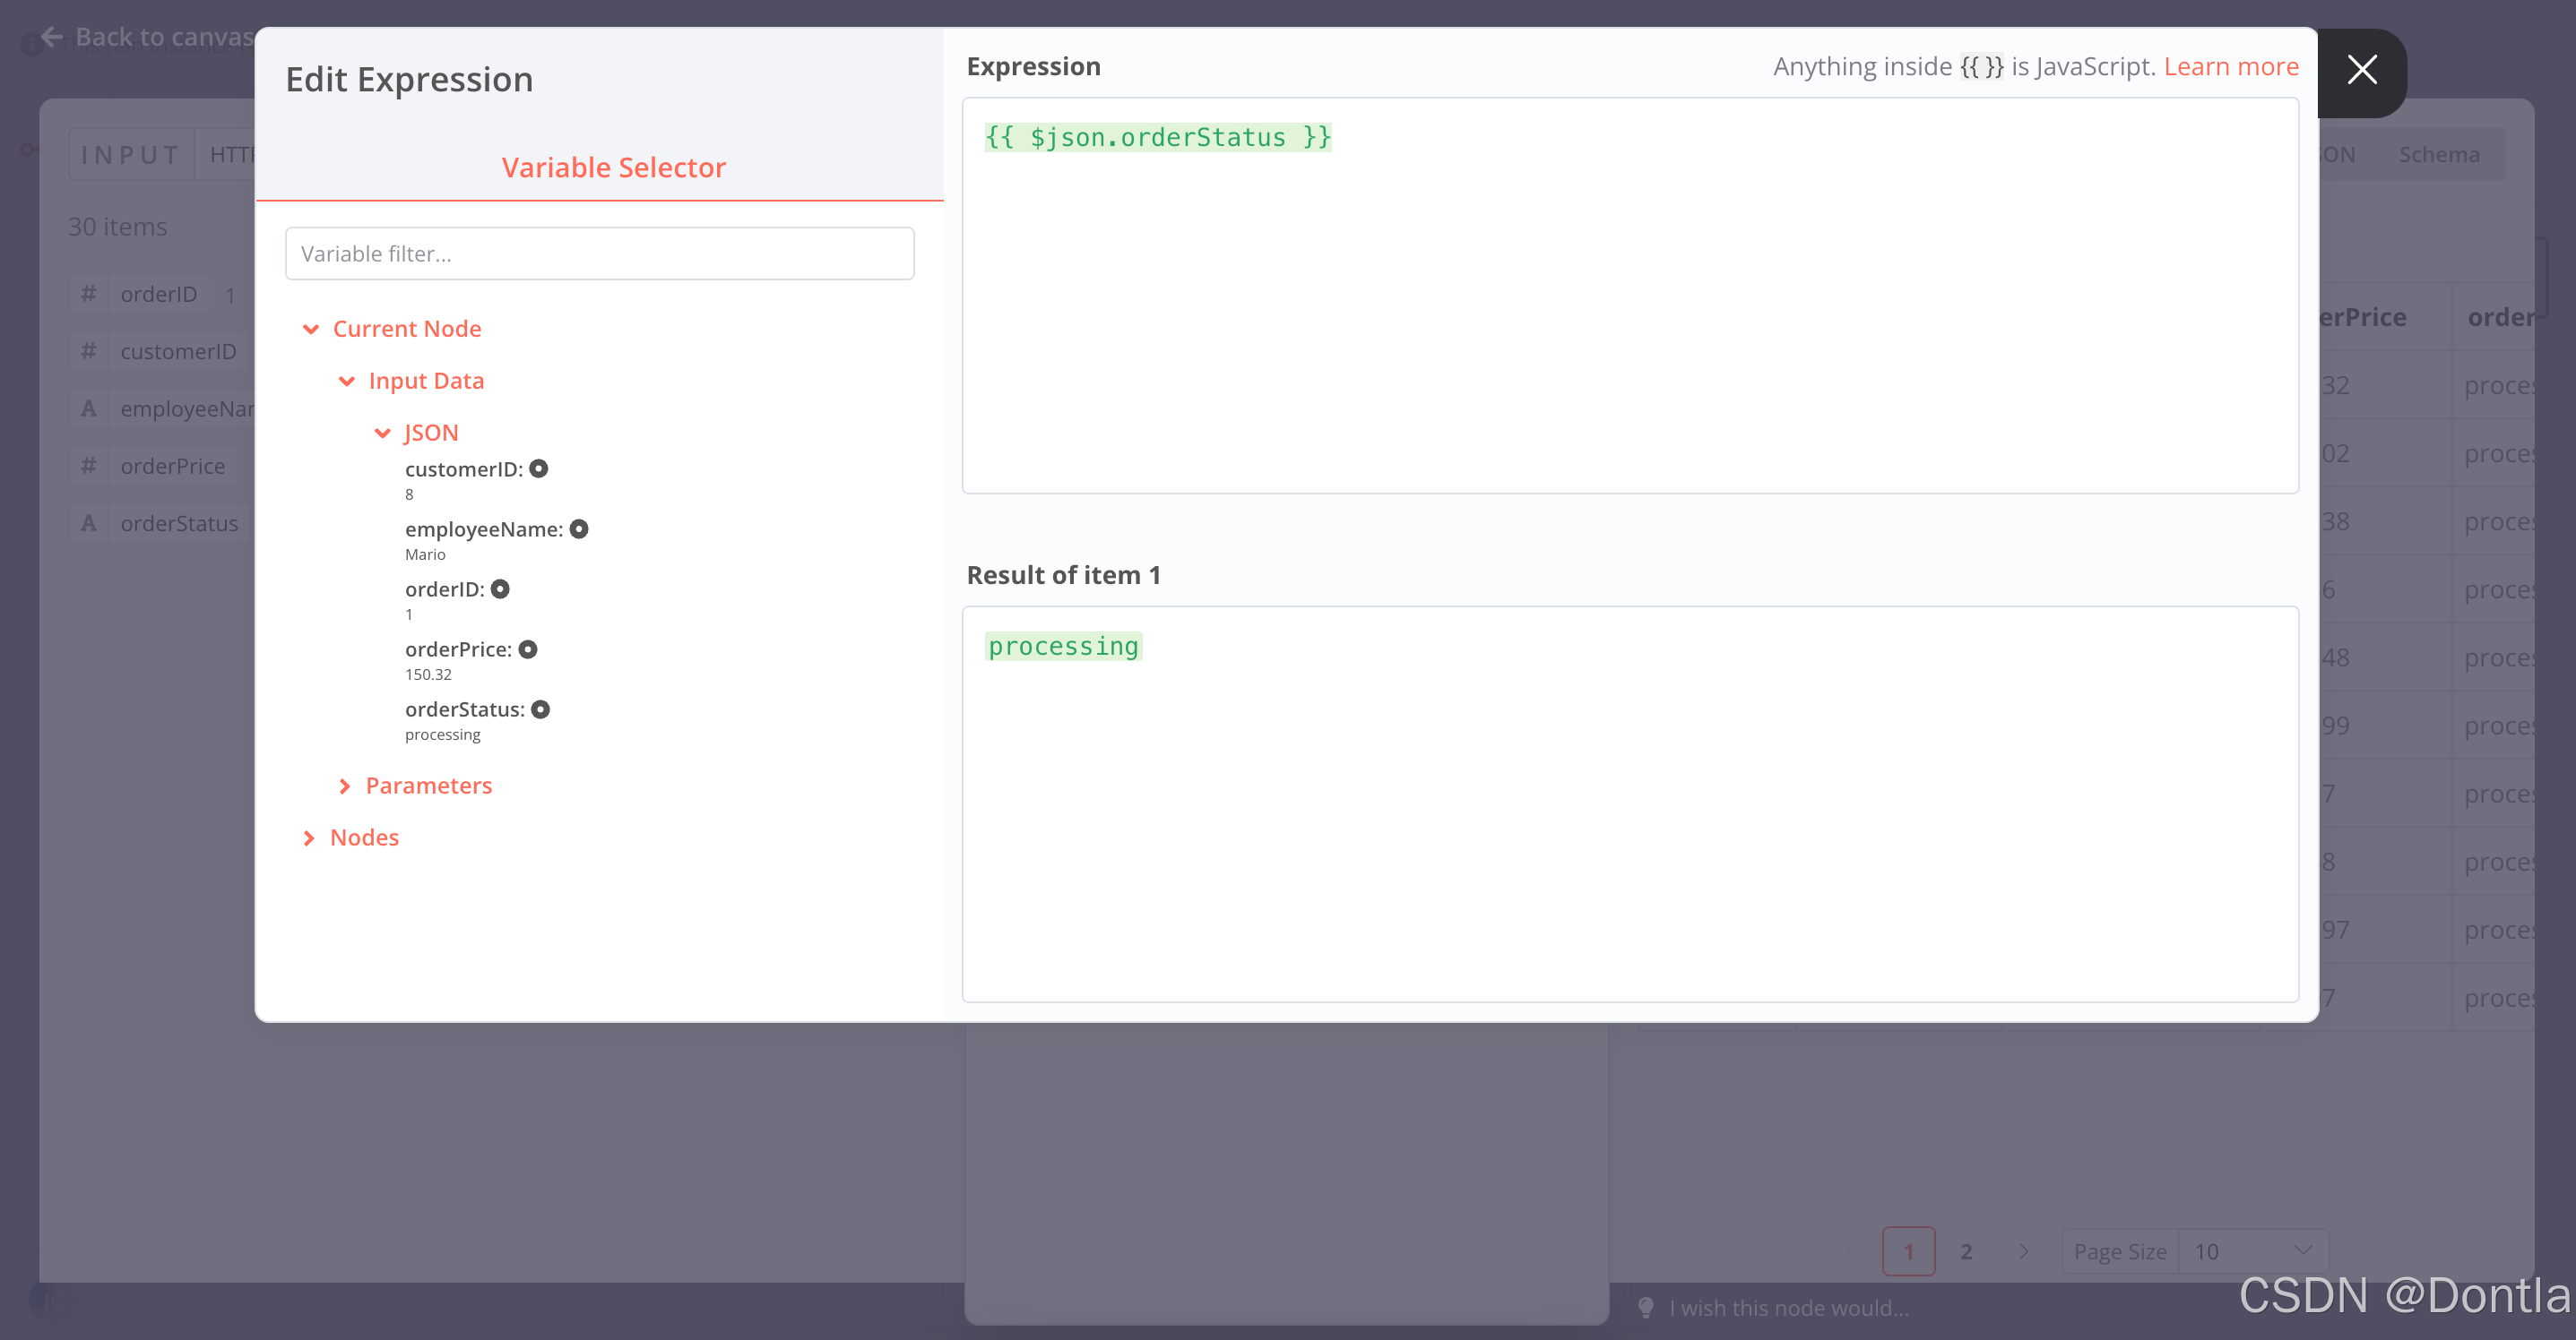Go to page 2 of results
2576x1340 pixels.
(1966, 1251)
